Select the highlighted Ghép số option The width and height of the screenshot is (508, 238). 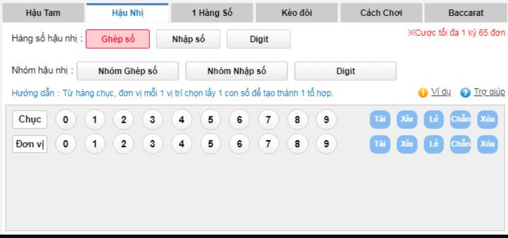click(x=118, y=39)
